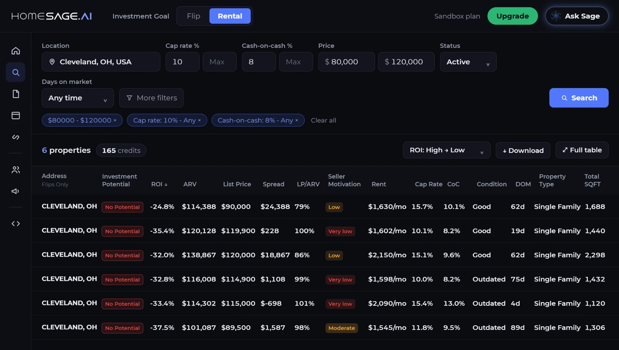The image size is (619, 350).
Task: Open the Status Active dropdown
Action: tap(468, 62)
